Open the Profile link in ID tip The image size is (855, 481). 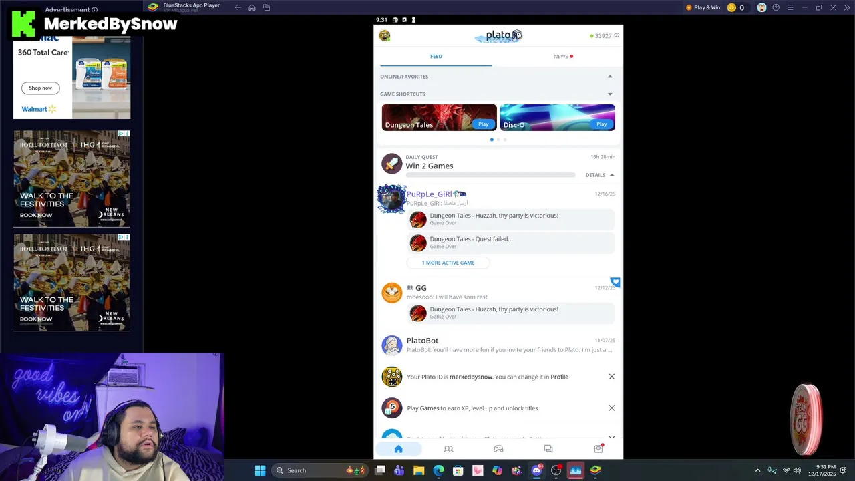click(560, 377)
